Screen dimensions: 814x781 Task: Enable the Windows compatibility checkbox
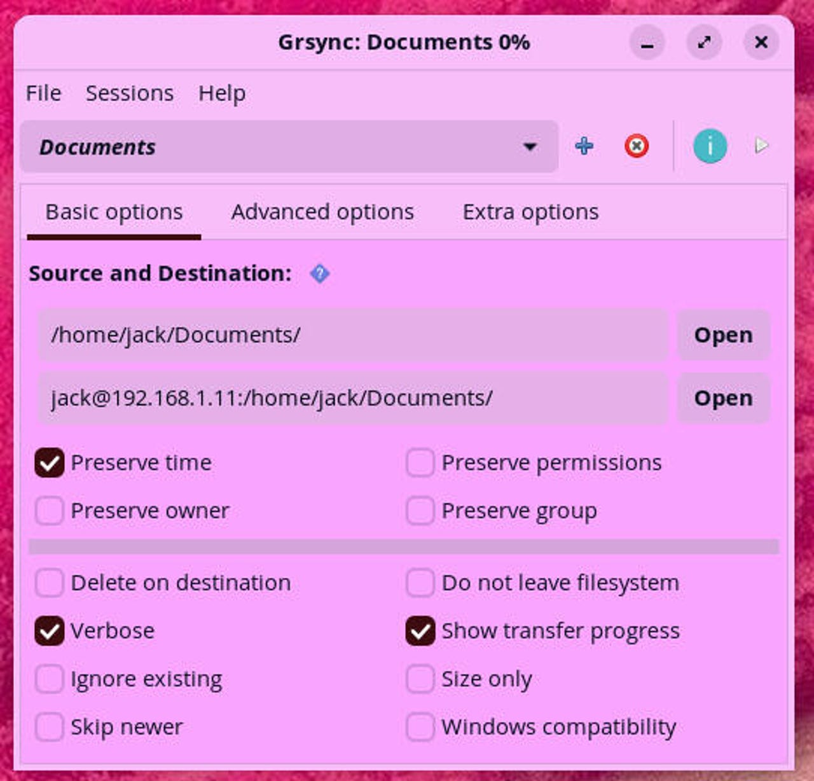[420, 727]
